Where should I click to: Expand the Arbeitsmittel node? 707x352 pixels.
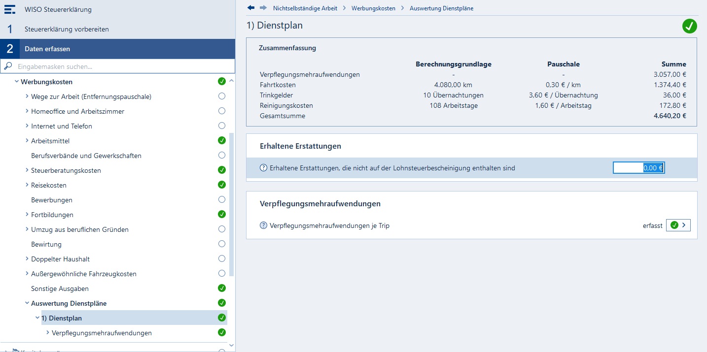[x=27, y=141]
